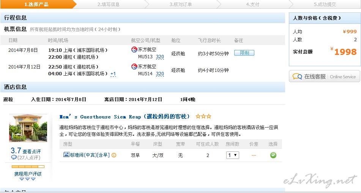Click the +1 next-day arrival indicator
Screen dimensions: 361x193
point(113,74)
